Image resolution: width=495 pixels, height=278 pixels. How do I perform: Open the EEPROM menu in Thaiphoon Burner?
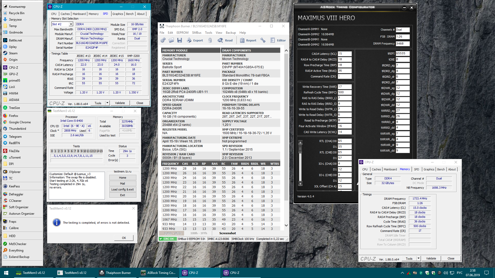[x=182, y=33]
